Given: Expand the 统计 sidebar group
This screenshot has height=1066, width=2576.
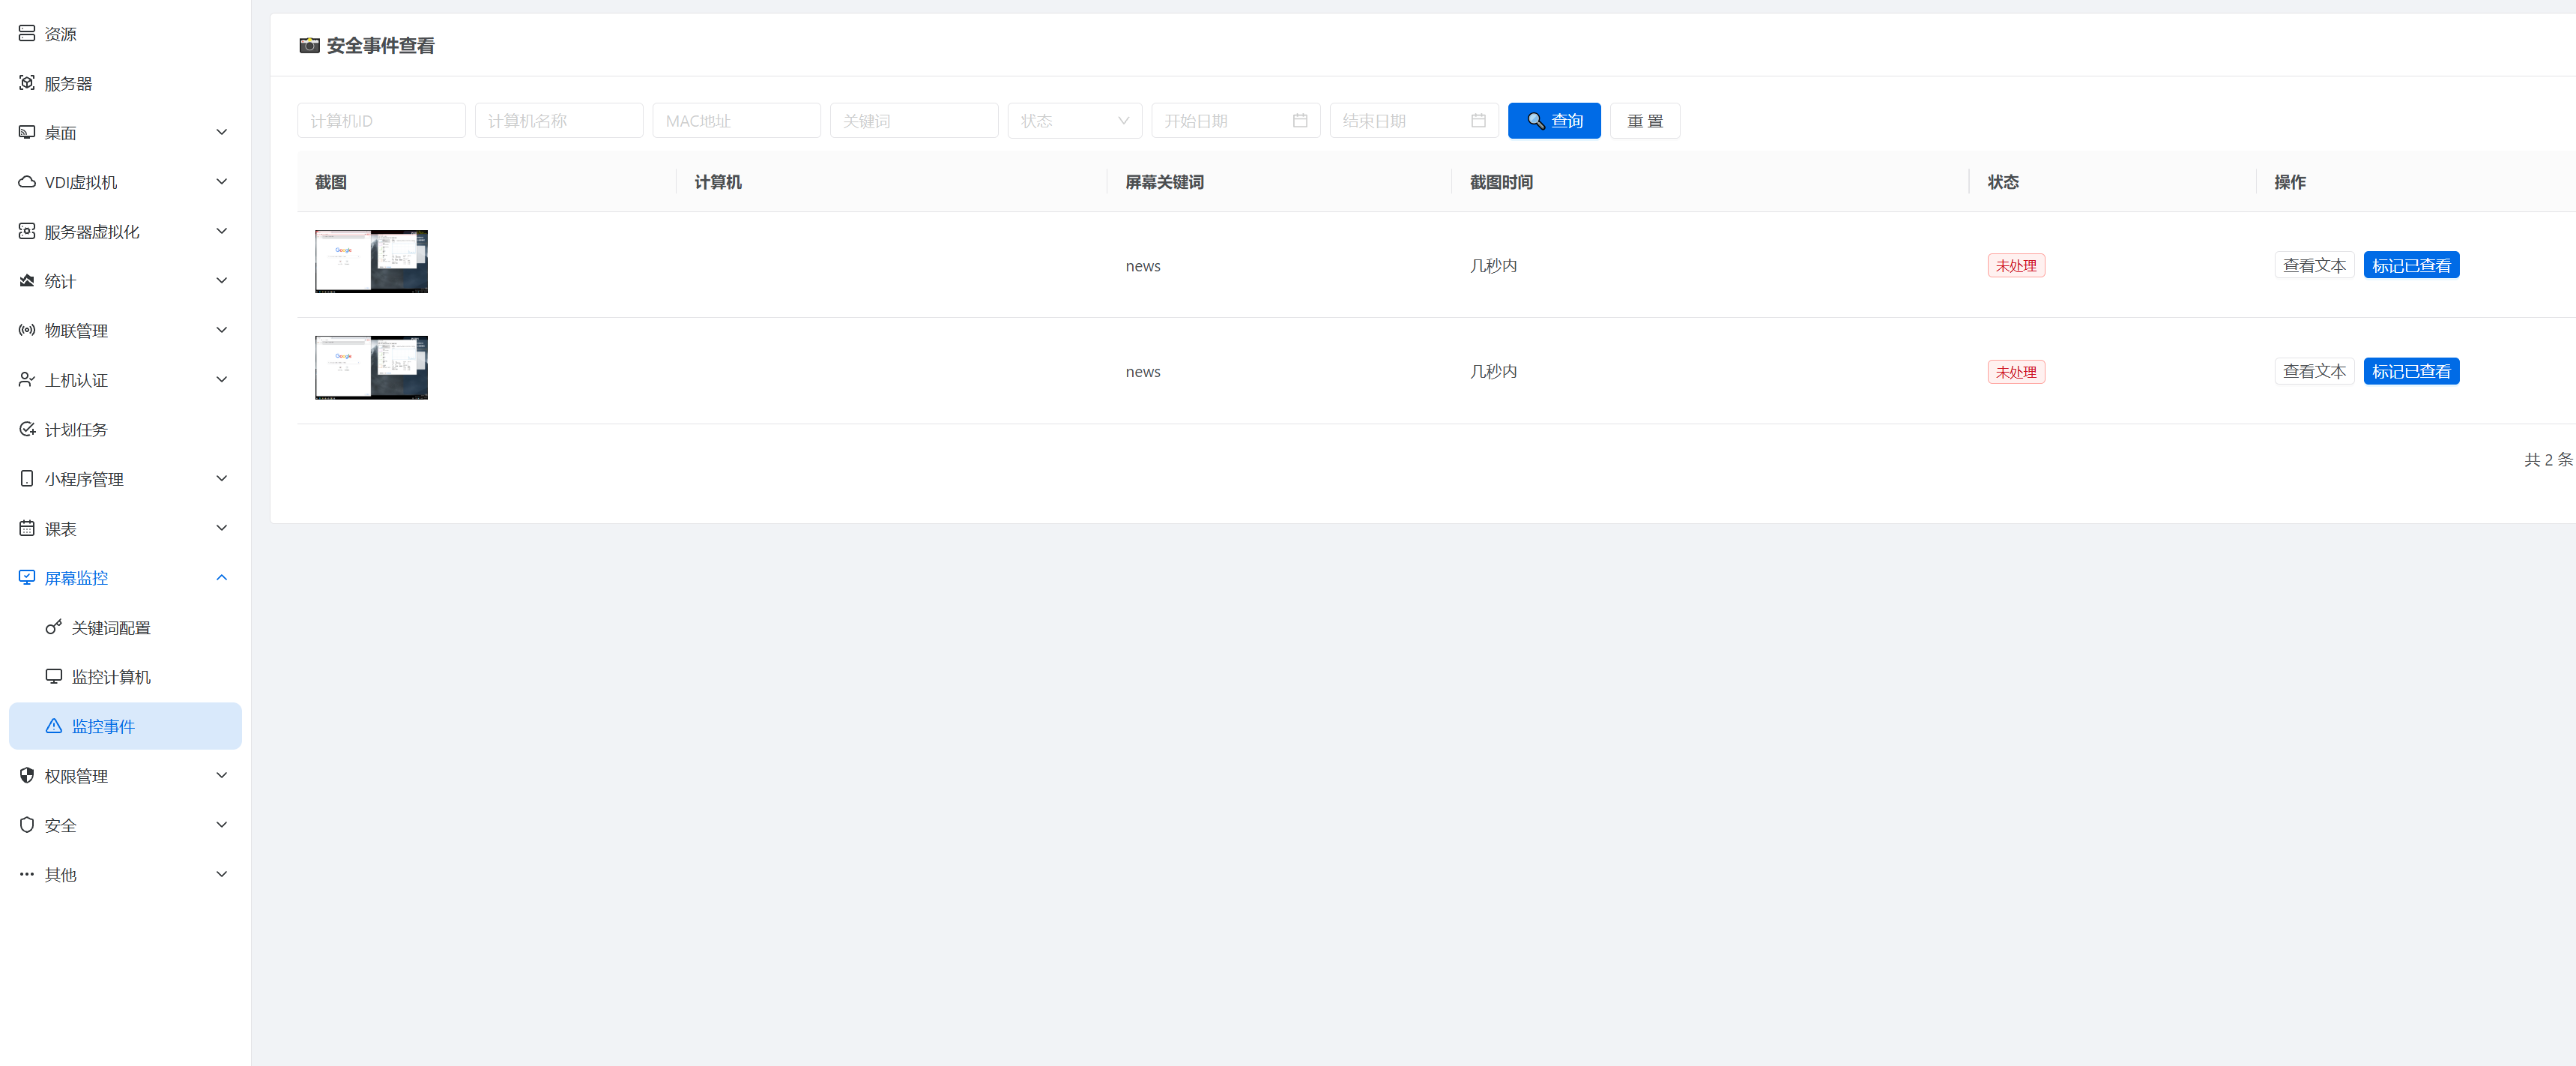Looking at the screenshot, I should click(221, 280).
